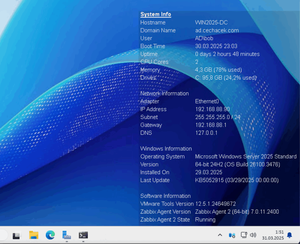The width and height of the screenshot is (300, 244).
Task: Click the 'Adapter' label
Action: tap(150, 101)
